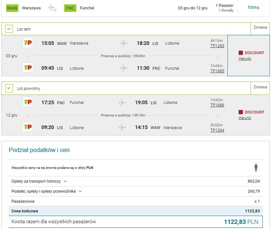Click the green WAW airport badge
The height and width of the screenshot is (230, 271).
coord(12,8)
